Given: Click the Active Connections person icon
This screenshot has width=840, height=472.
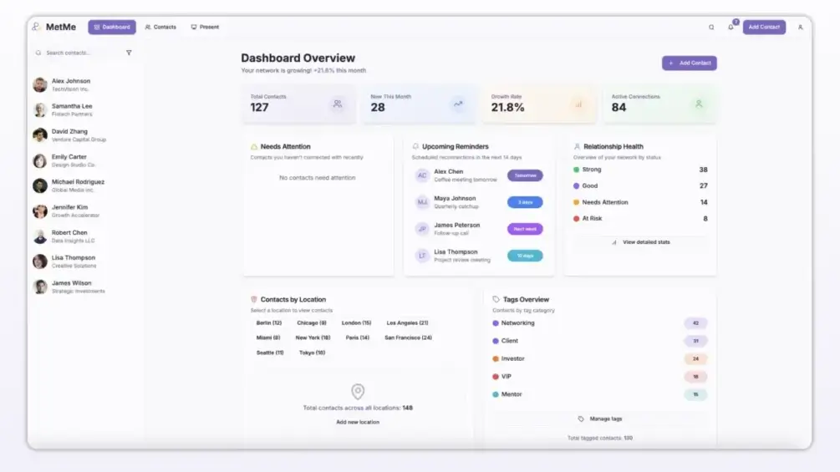Looking at the screenshot, I should pos(699,104).
